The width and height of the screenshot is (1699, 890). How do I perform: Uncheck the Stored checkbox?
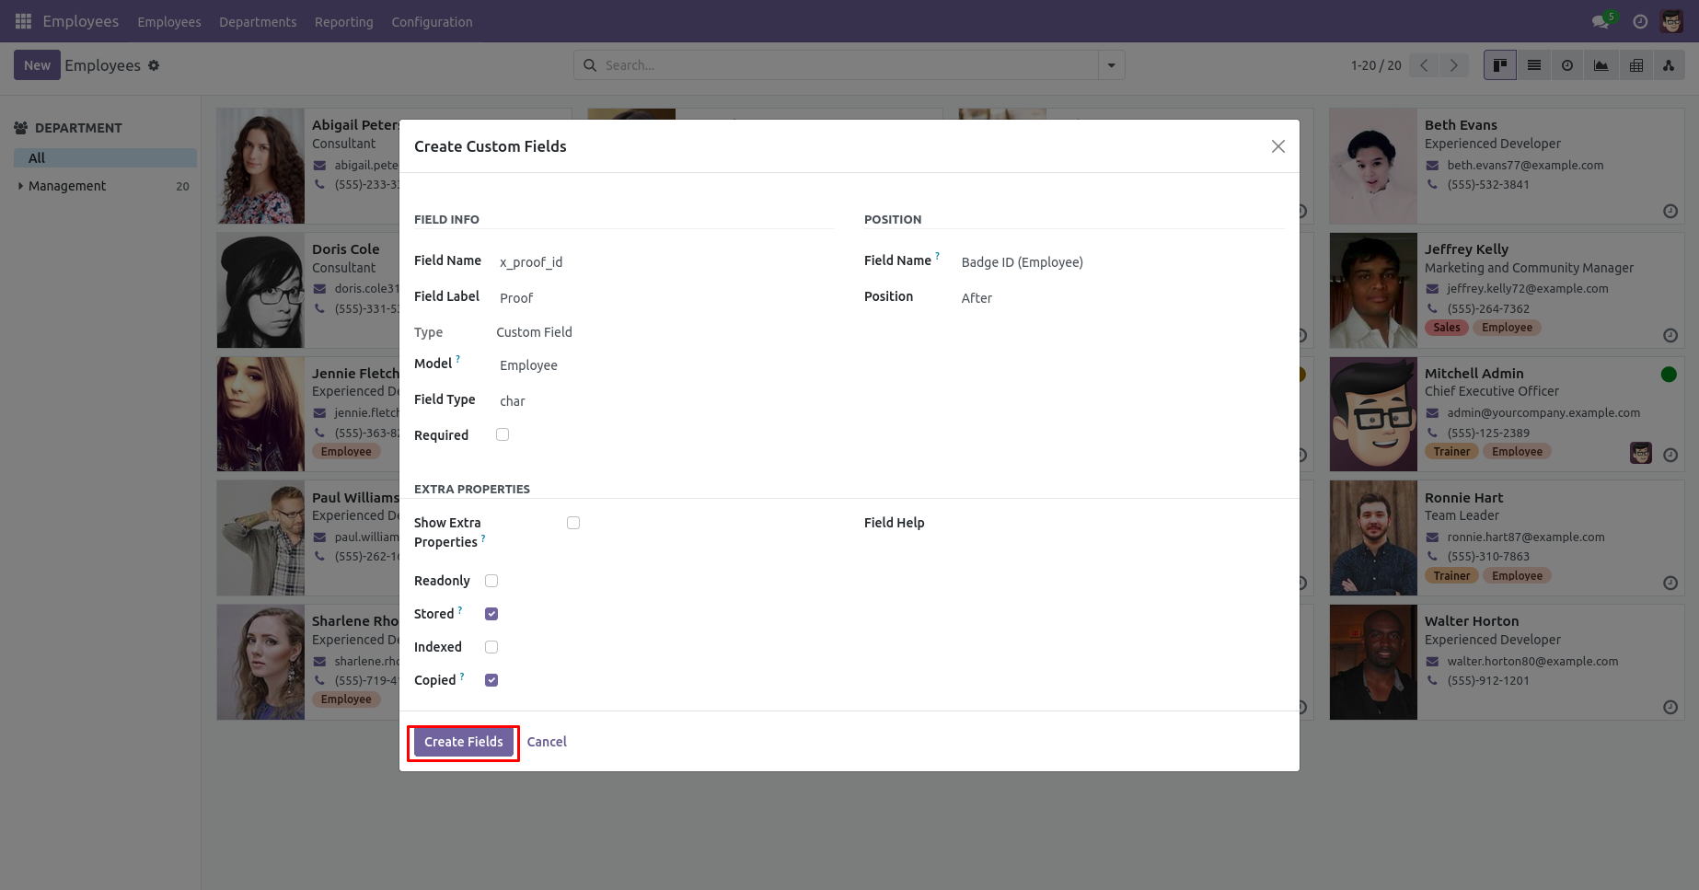pyautogui.click(x=491, y=614)
